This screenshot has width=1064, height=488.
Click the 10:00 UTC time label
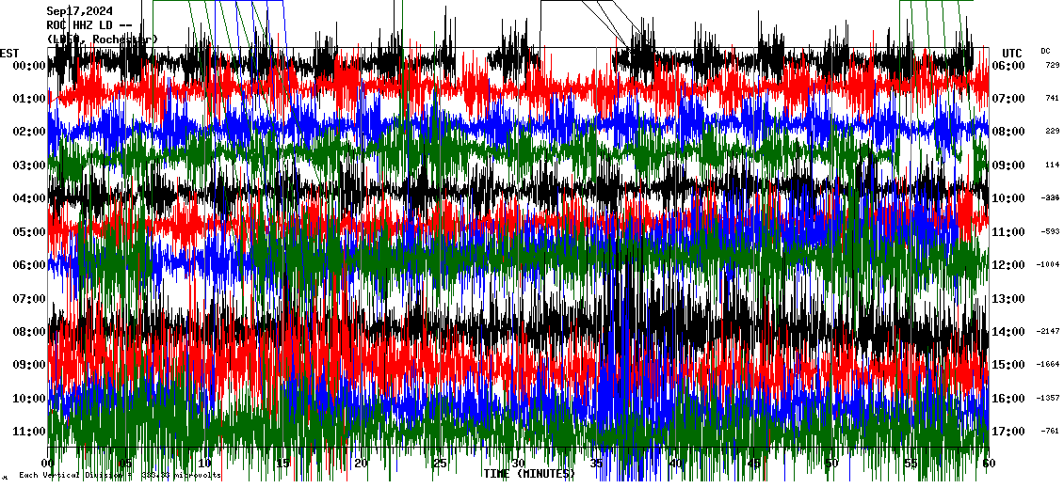coord(1010,198)
